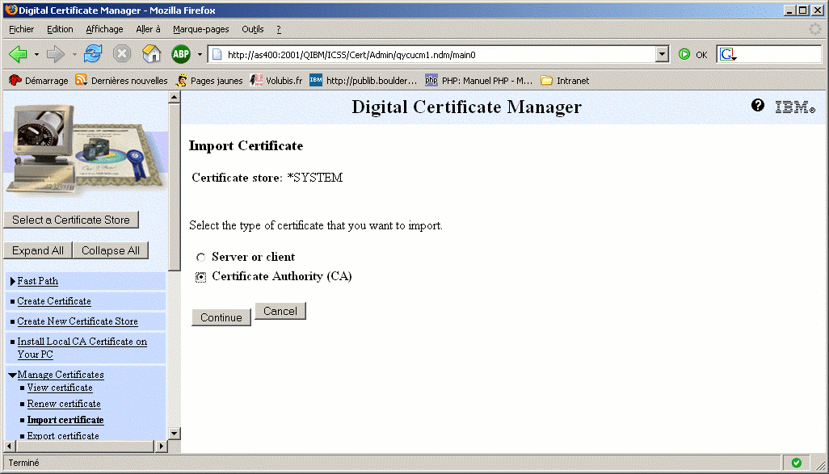Click the Collapse All button
Image resolution: width=829 pixels, height=474 pixels.
point(111,250)
